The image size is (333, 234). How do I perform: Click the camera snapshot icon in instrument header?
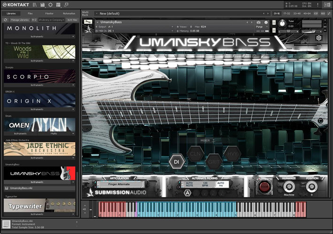[x=258, y=22]
